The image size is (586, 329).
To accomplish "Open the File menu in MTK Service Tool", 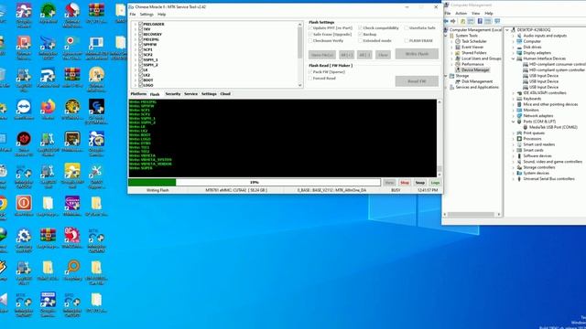I will (133, 15).
